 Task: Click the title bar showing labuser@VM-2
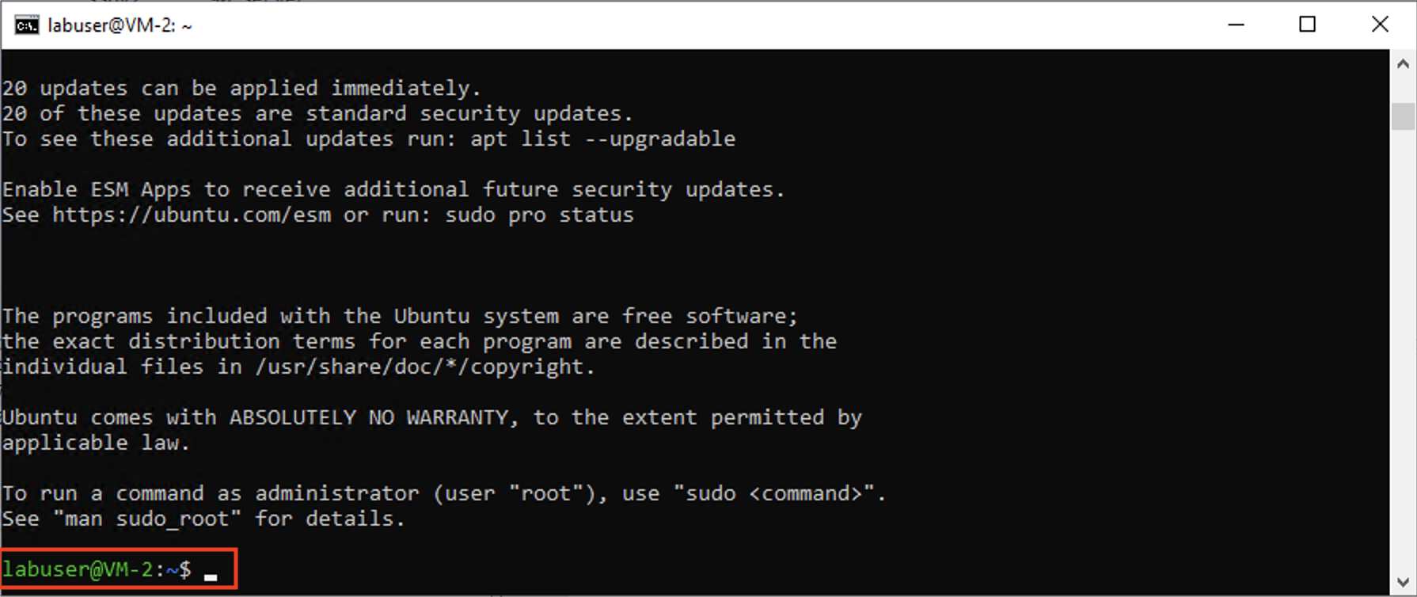tap(554, 25)
